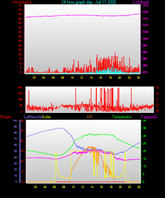Image resolution: width=165 pixels, height=198 pixels.
Task: Click hour 22 on bottom chart axis
Action: point(129,187)
